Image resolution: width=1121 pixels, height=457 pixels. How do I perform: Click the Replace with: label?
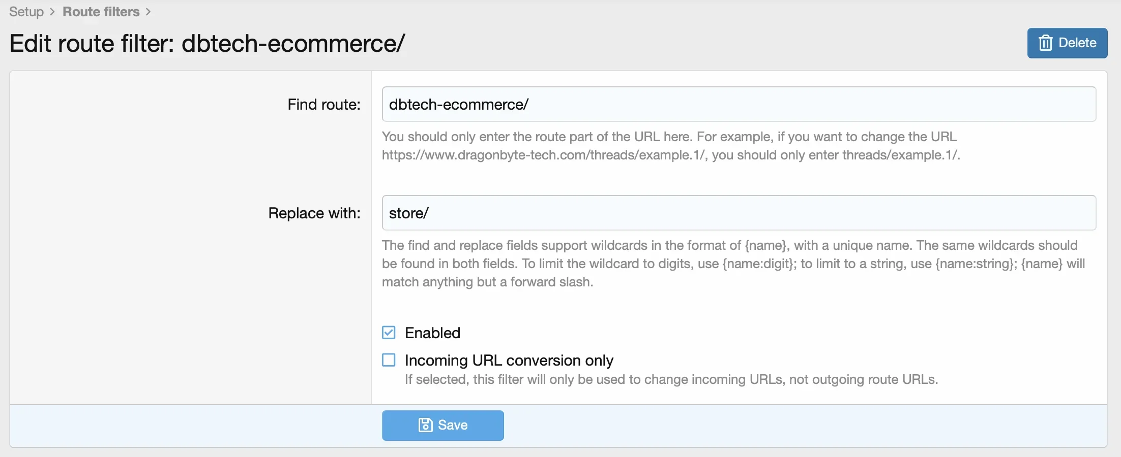pyautogui.click(x=314, y=213)
